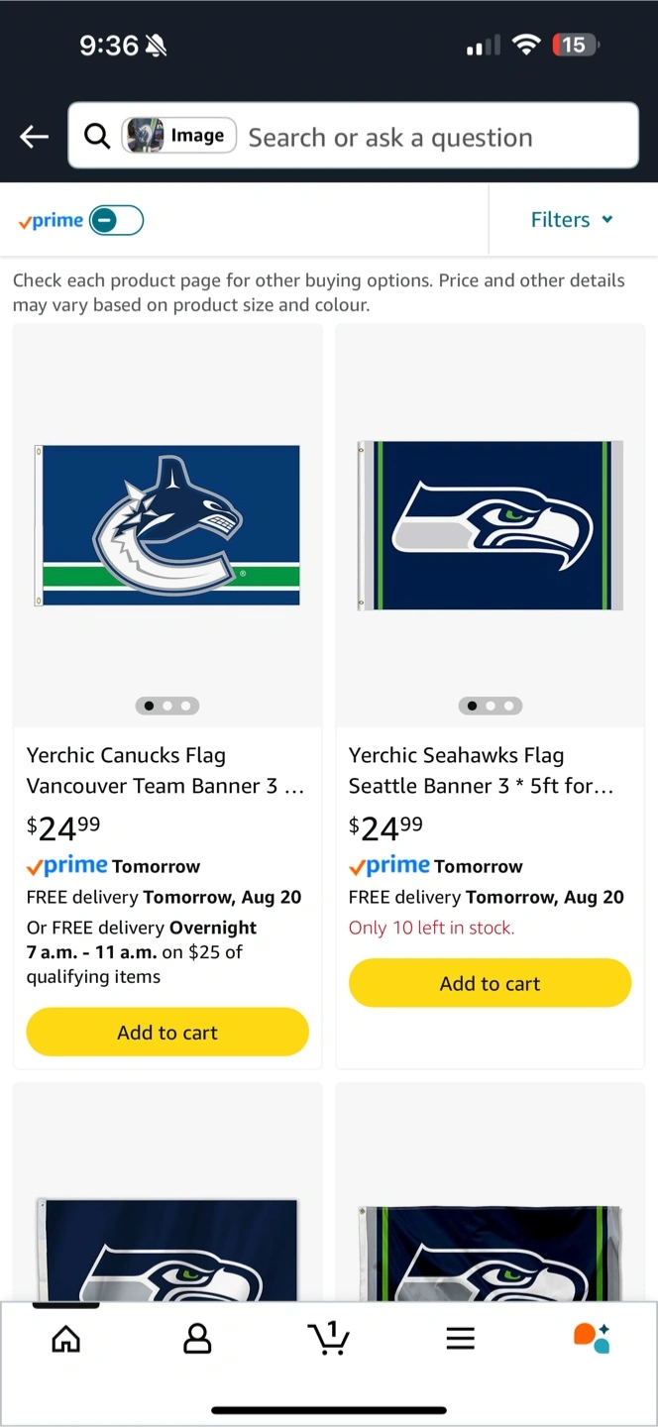Open the Yerchic Seahawks Flag title link
This screenshot has width=658, height=1427.
(482, 770)
